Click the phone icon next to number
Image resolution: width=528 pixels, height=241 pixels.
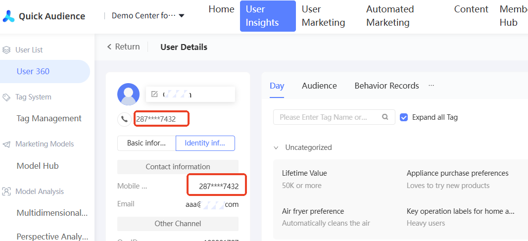point(124,119)
